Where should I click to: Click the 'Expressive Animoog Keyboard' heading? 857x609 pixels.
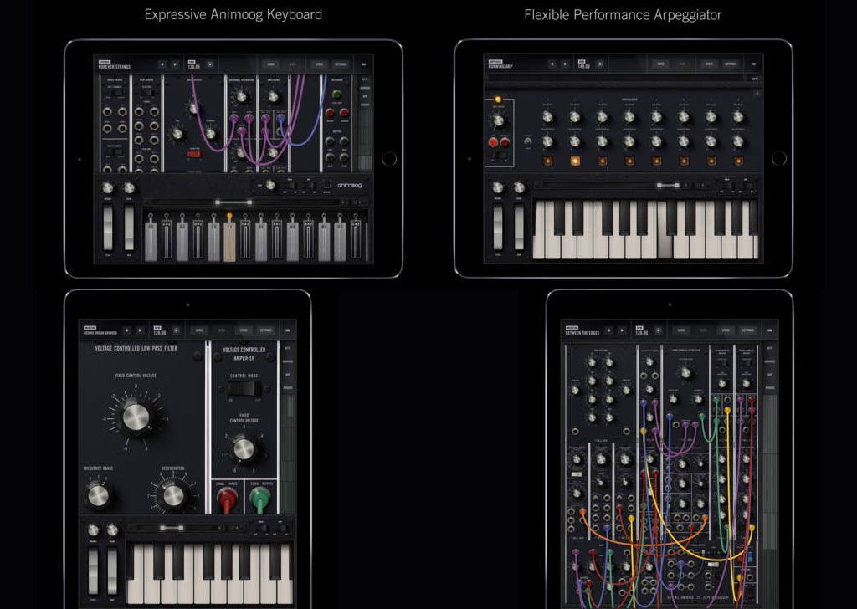pos(233,15)
